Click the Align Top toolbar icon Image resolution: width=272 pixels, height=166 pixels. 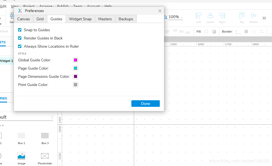pyautogui.click(x=242, y=16)
